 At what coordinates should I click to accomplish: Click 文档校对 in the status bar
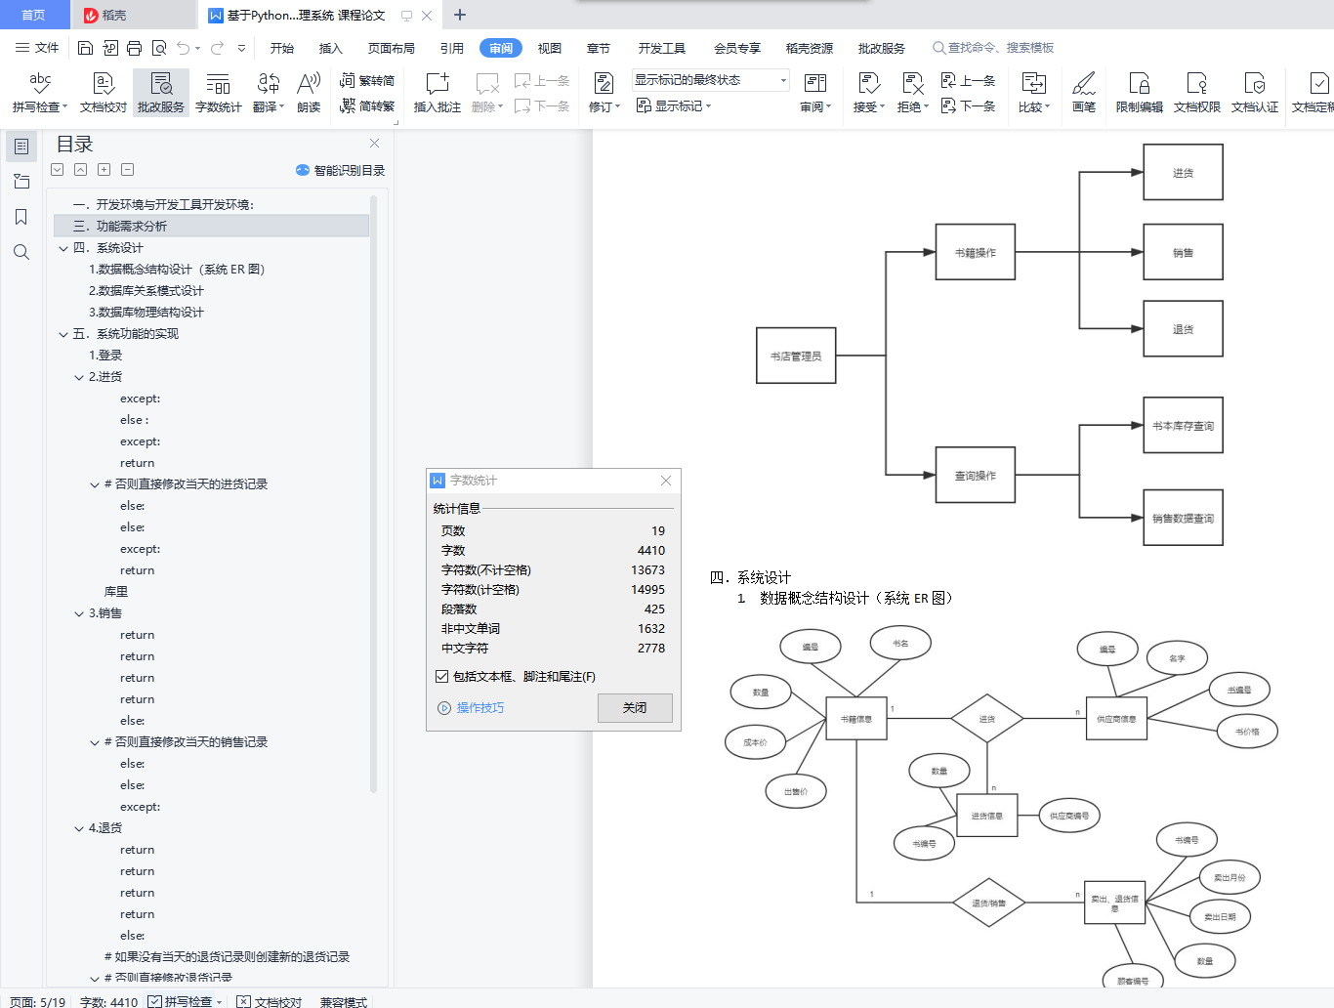point(270,1001)
